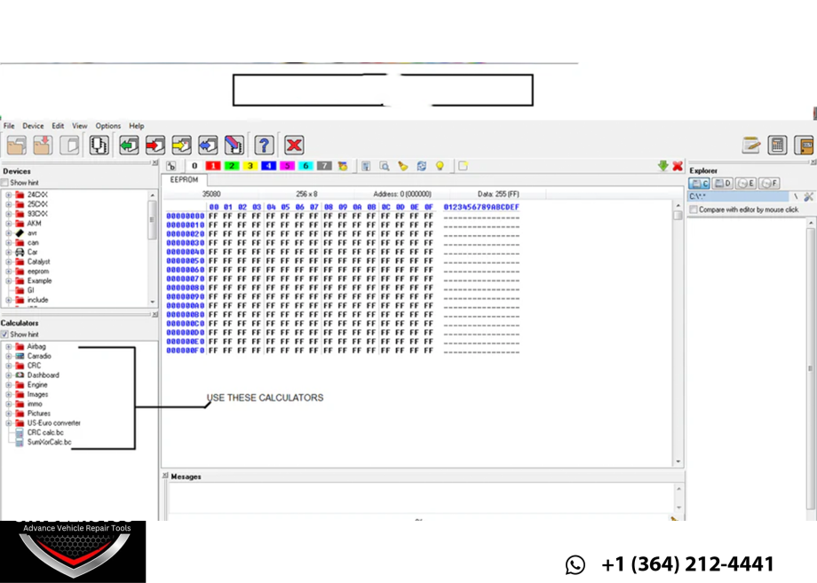The width and height of the screenshot is (817, 583).
Task: Select the Engine calculators folder
Action: pyautogui.click(x=37, y=385)
